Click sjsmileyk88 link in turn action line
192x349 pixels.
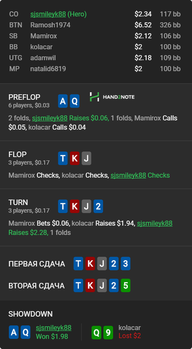pos(155,223)
